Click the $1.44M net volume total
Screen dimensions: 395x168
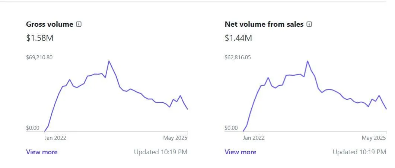238,38
